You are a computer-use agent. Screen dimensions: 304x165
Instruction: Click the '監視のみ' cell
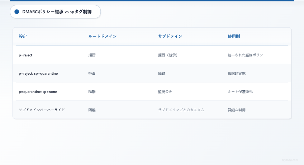point(165,92)
